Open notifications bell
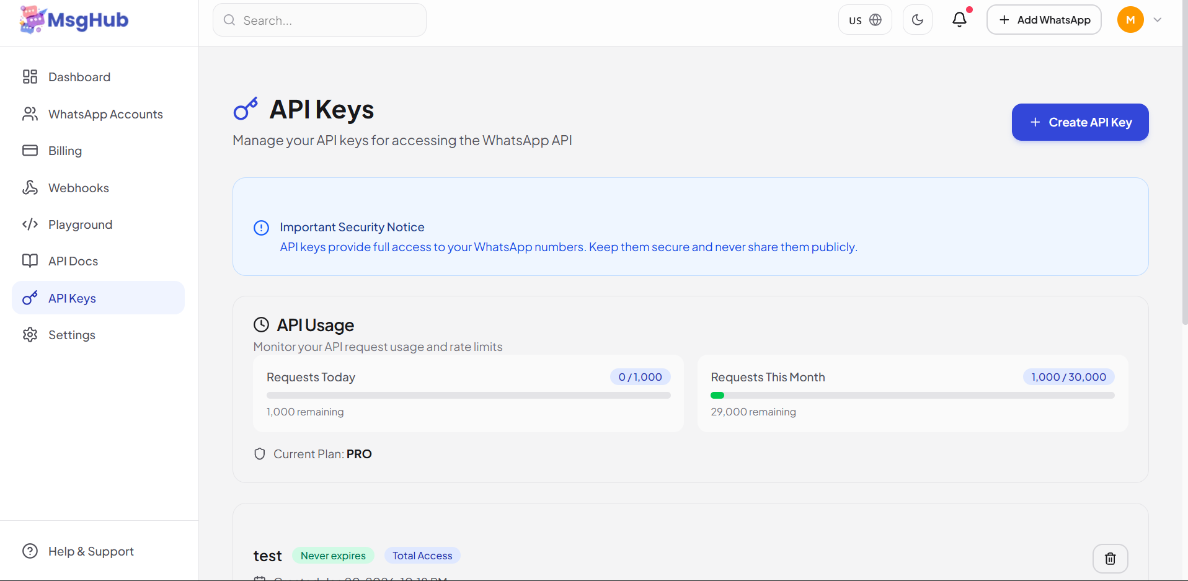 coord(959,20)
